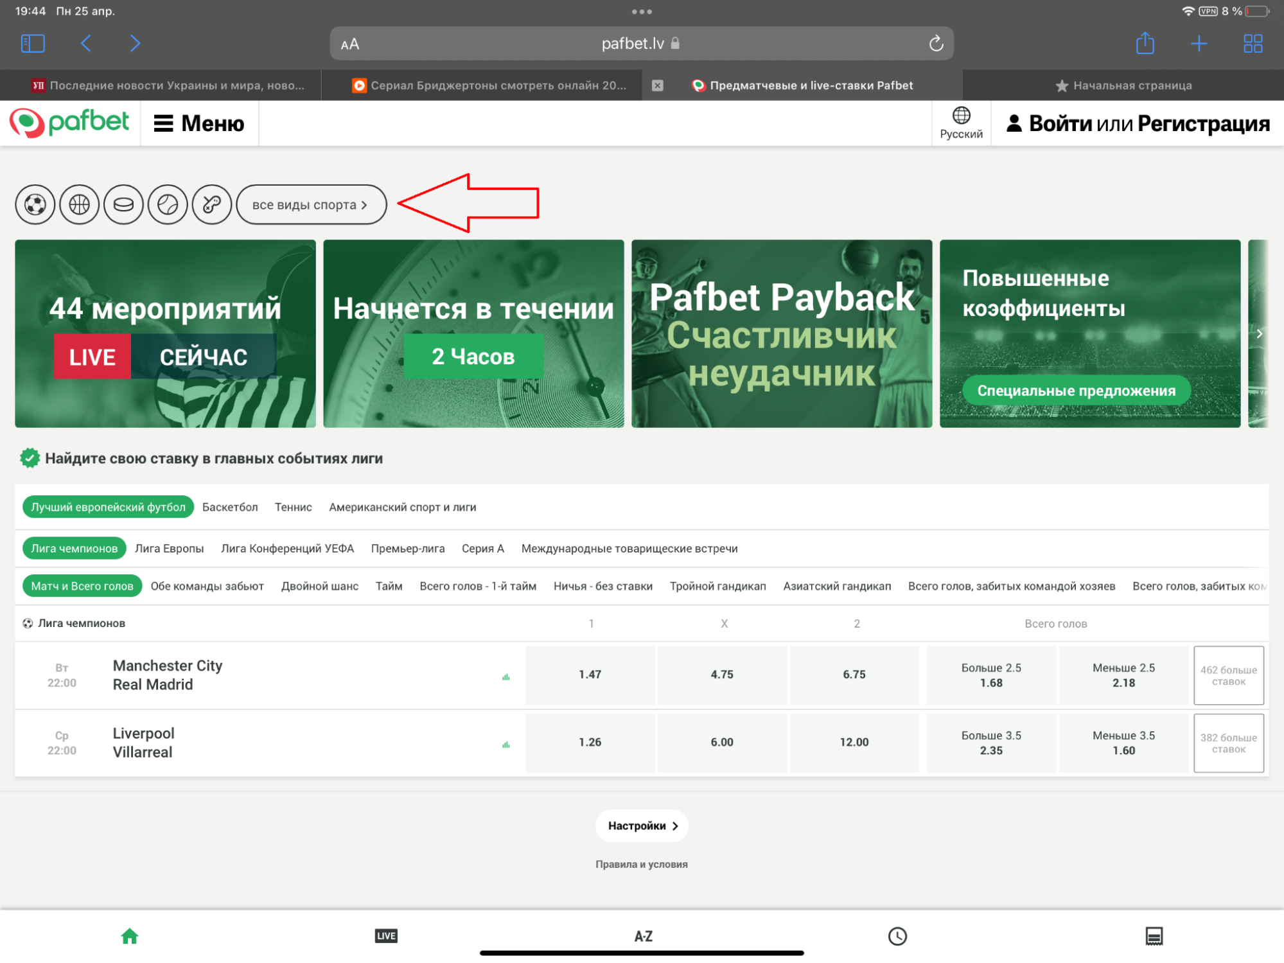The width and height of the screenshot is (1284, 963).
Task: Add a new tab with the plus icon
Action: pyautogui.click(x=1199, y=44)
